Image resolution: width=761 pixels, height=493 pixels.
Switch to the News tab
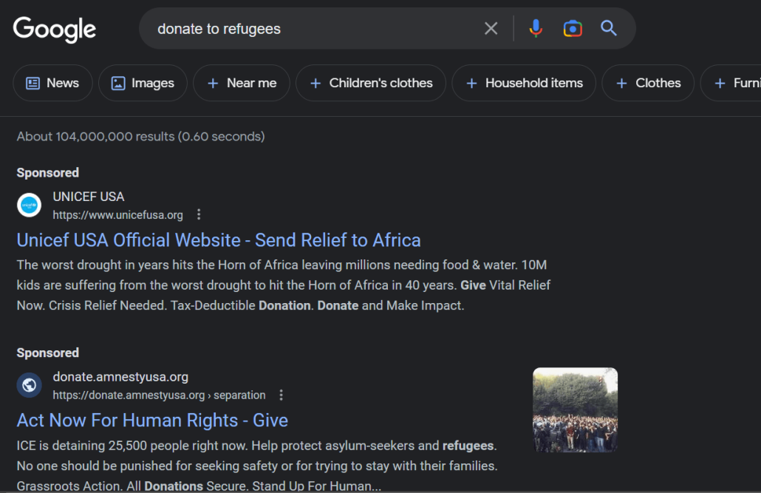(x=52, y=83)
